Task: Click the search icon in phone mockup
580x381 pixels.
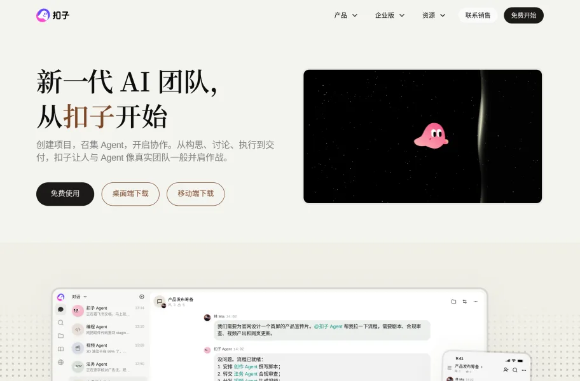Action: 515,370
